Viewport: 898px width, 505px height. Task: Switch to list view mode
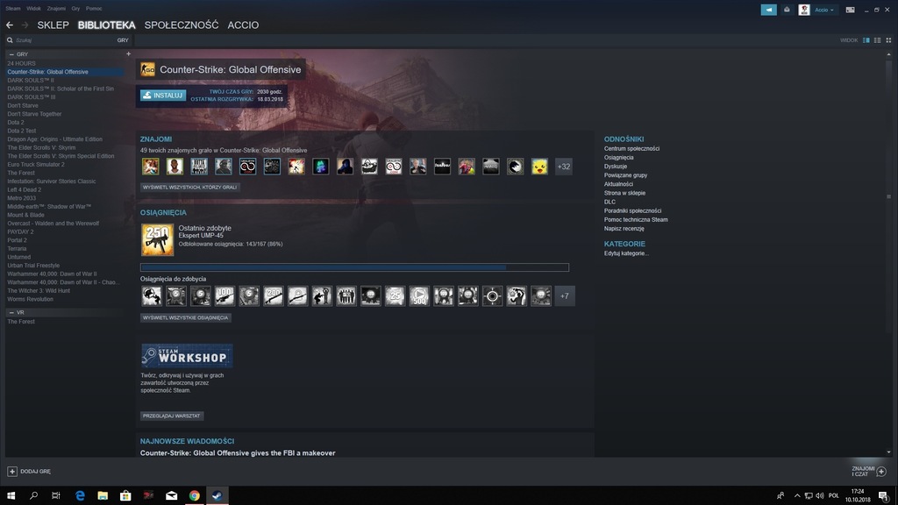coord(877,40)
